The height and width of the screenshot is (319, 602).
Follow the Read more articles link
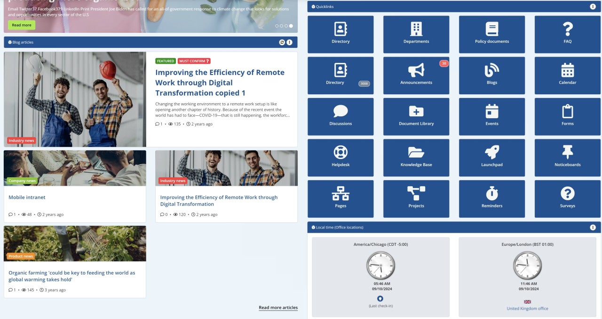[278, 308]
